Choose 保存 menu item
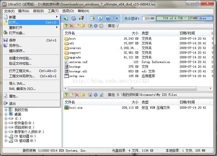Screen dimensions: 217x156 point(31,40)
